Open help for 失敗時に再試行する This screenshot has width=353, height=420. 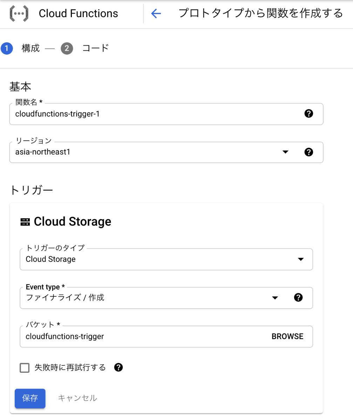coord(118,367)
